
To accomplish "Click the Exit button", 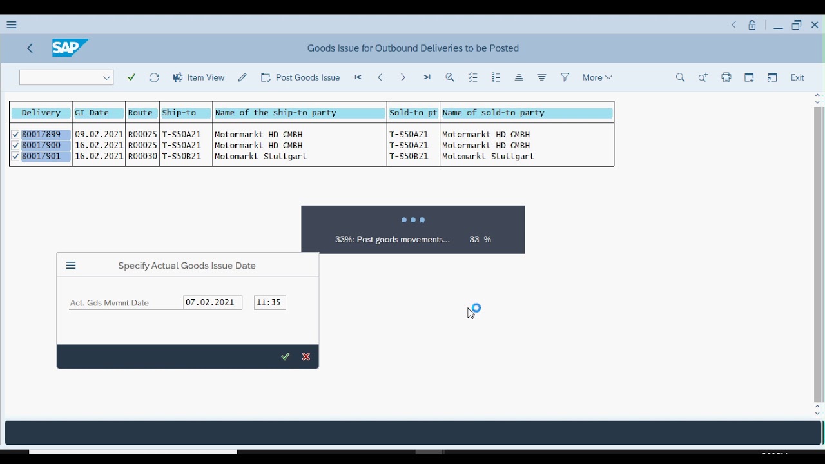I will point(797,77).
